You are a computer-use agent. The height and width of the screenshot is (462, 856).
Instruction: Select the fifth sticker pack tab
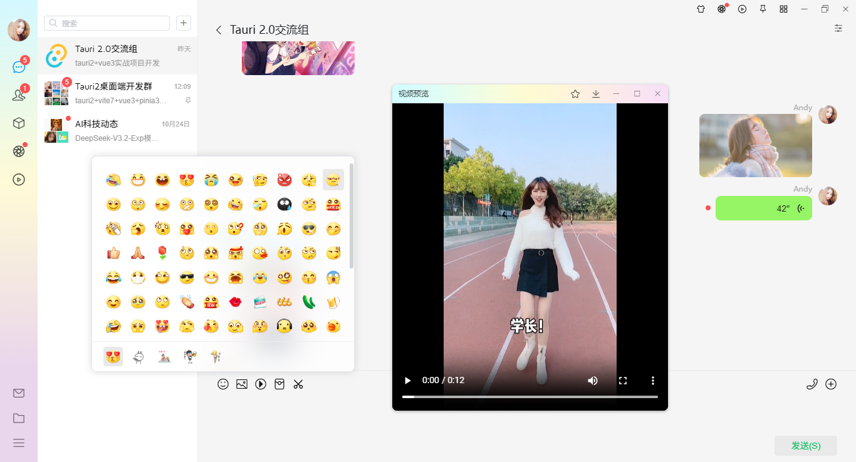(216, 357)
